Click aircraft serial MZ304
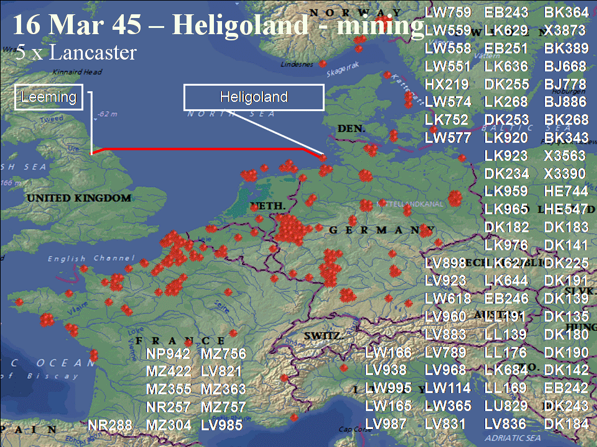This screenshot has height=447, width=597. 169,425
